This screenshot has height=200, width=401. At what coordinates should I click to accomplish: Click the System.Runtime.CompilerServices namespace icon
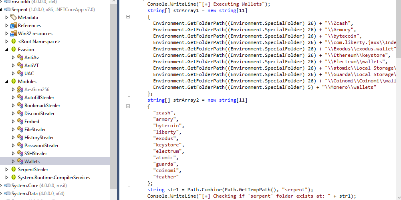tap(14, 177)
